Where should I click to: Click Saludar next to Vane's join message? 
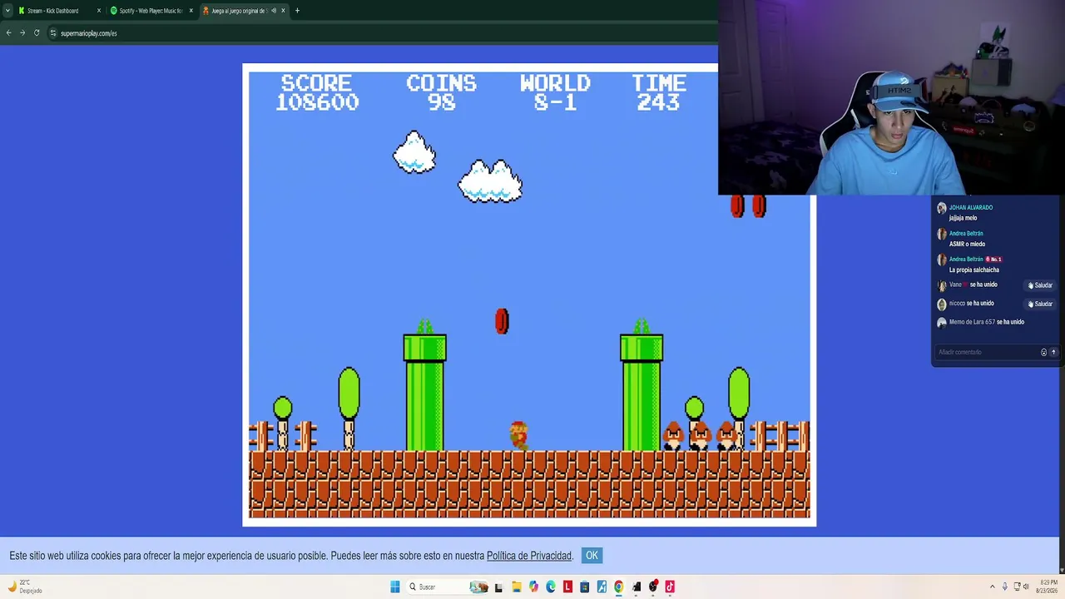point(1040,285)
